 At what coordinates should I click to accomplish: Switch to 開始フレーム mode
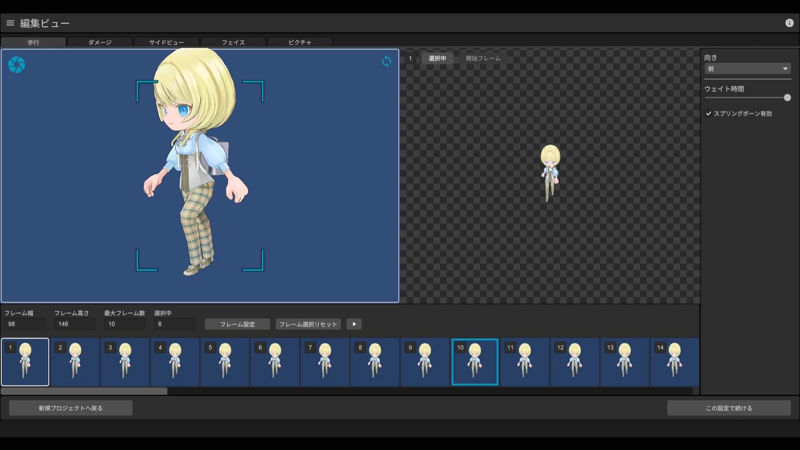[x=482, y=58]
